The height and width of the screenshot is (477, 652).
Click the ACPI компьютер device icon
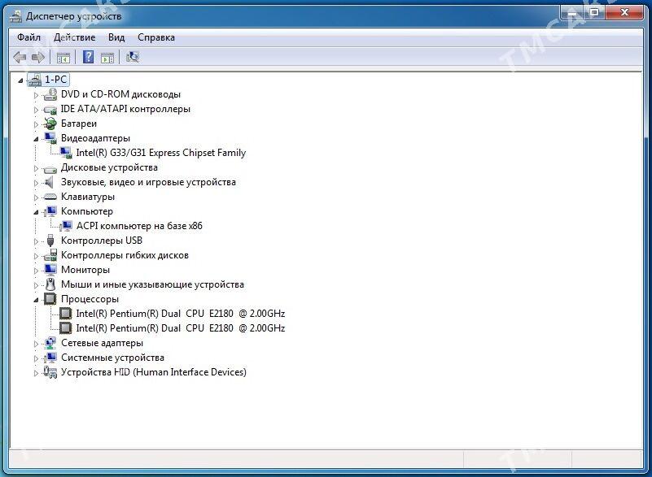66,226
